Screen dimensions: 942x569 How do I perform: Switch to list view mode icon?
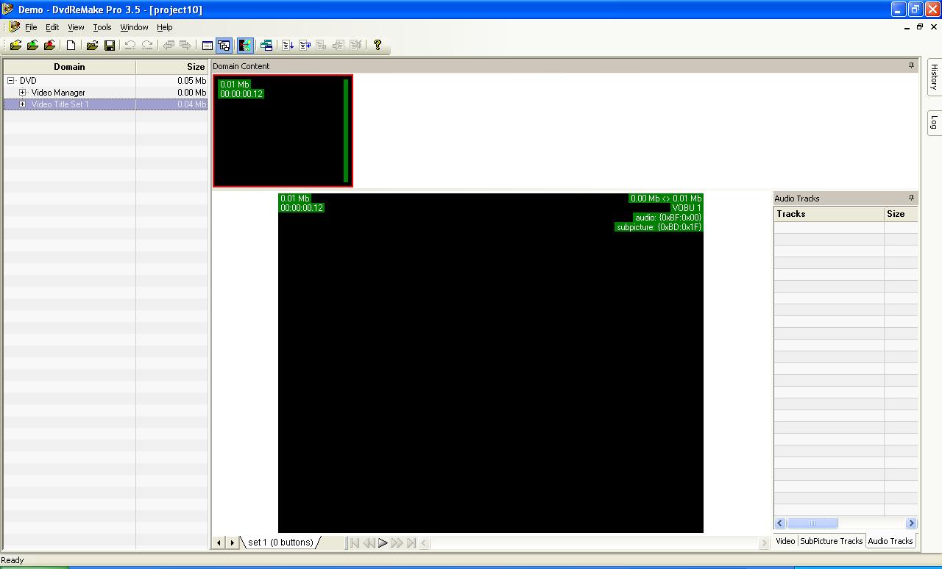[208, 46]
